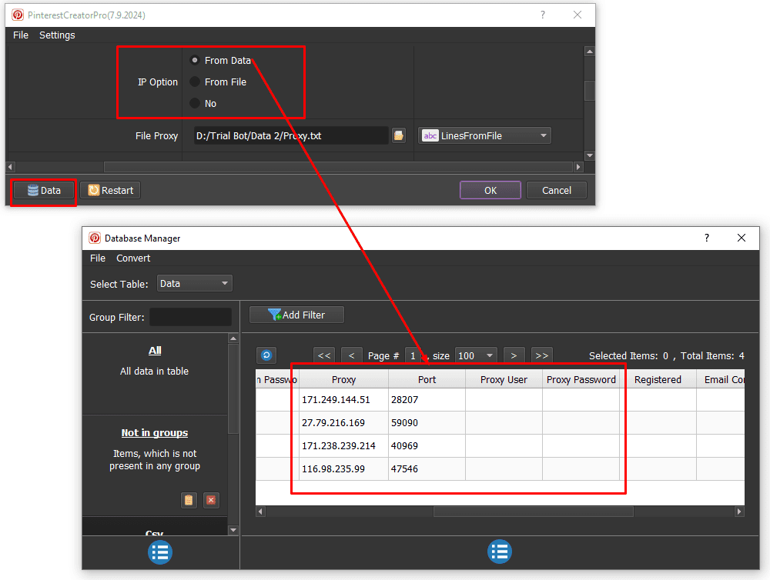Click groups list scroll down arrow
The height and width of the screenshot is (580, 770).
tap(233, 530)
